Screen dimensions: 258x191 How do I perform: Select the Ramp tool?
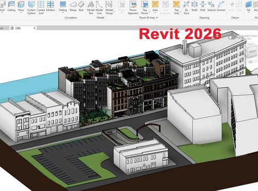pyautogui.click(x=73, y=6)
